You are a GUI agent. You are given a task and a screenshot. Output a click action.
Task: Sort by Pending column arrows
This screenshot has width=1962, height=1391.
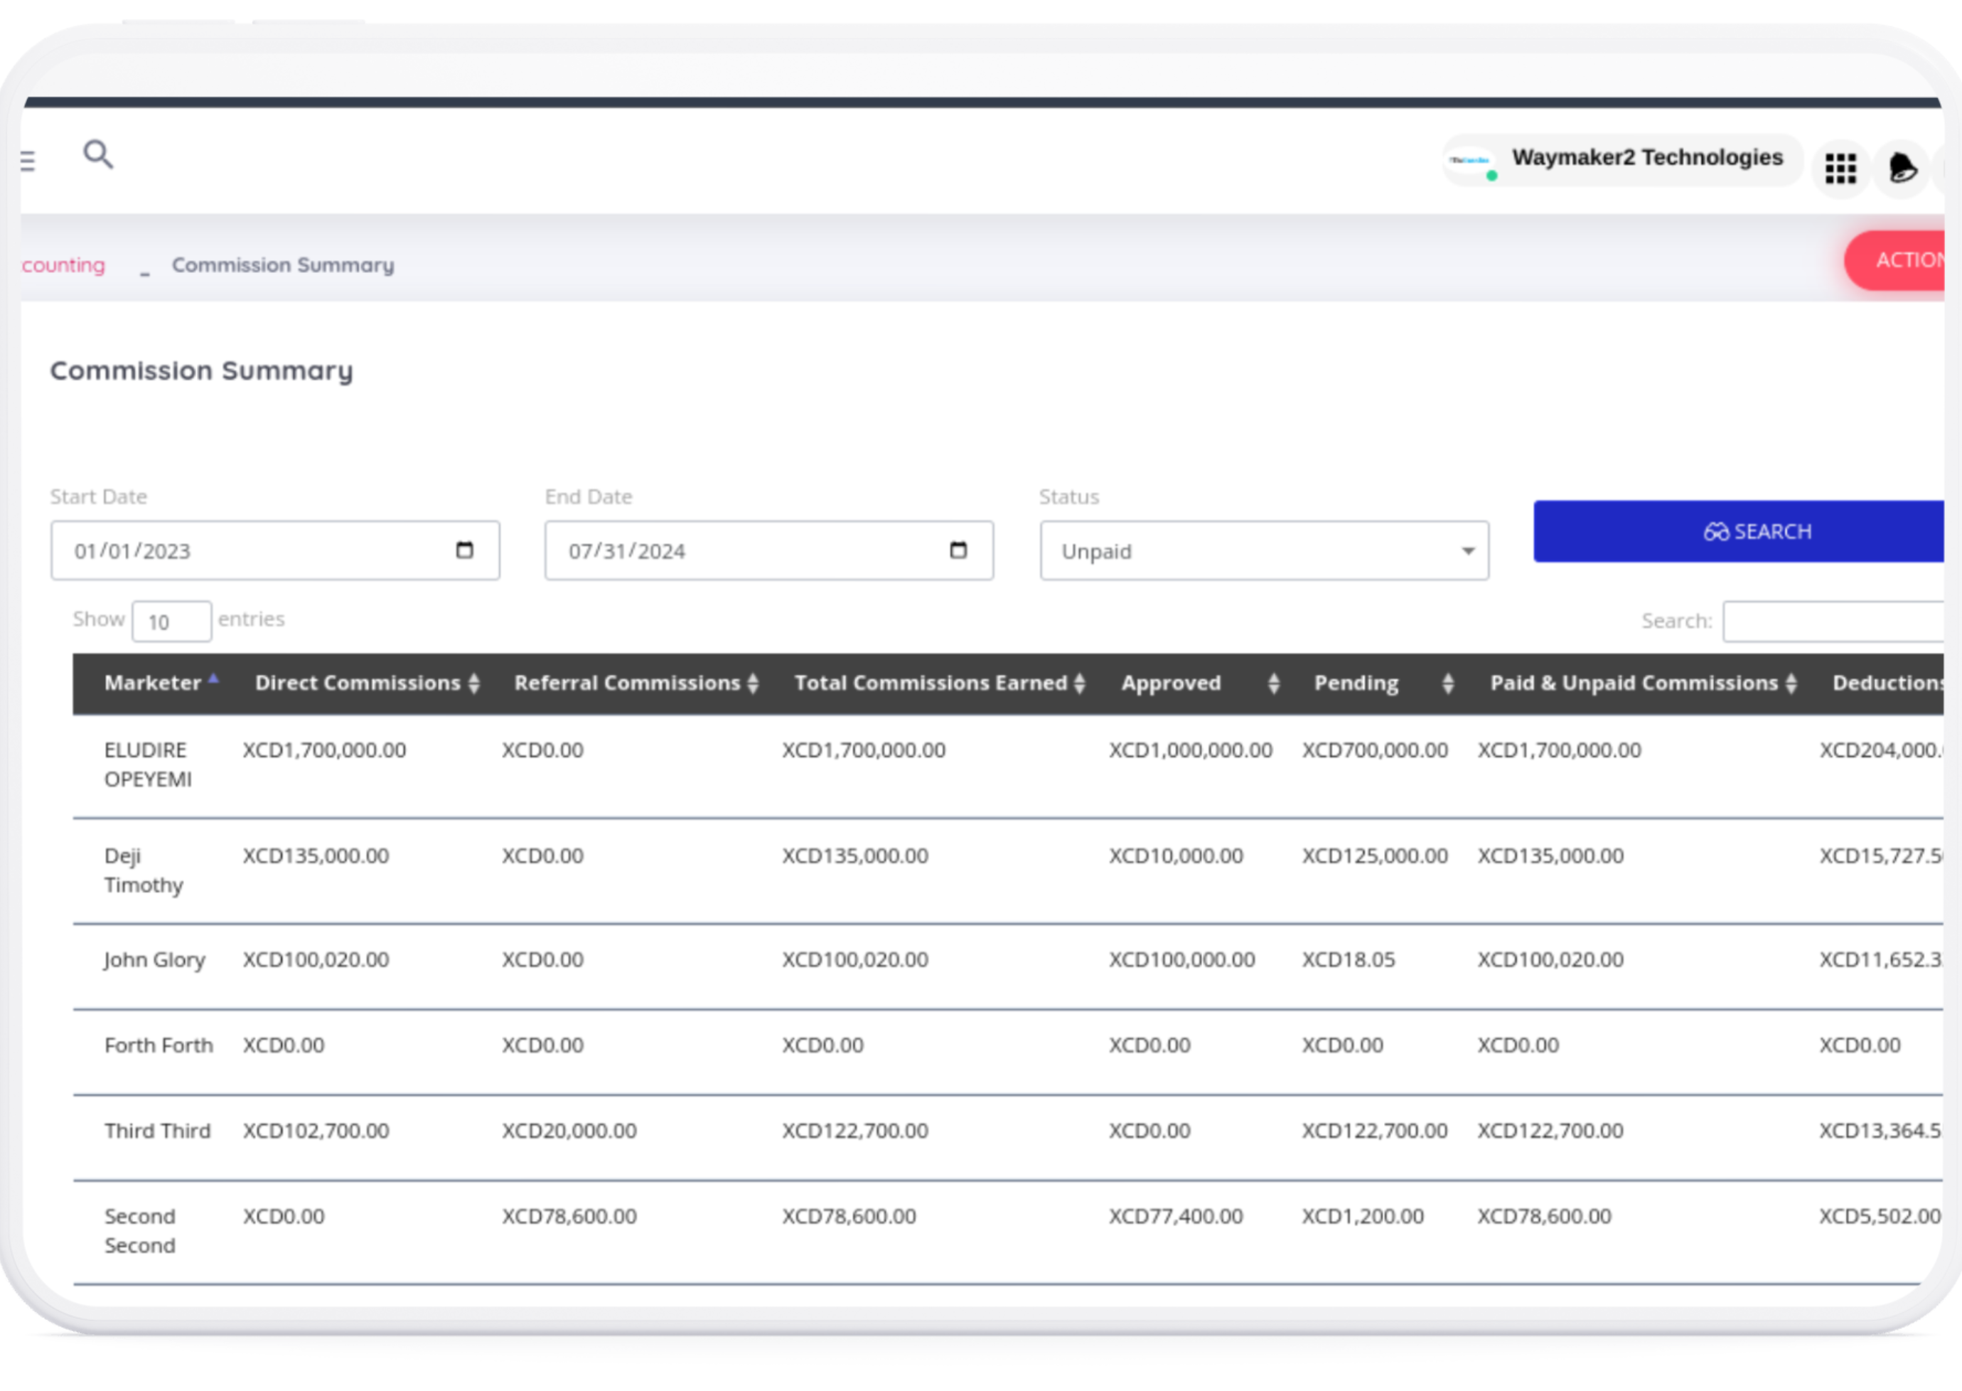pos(1447,683)
